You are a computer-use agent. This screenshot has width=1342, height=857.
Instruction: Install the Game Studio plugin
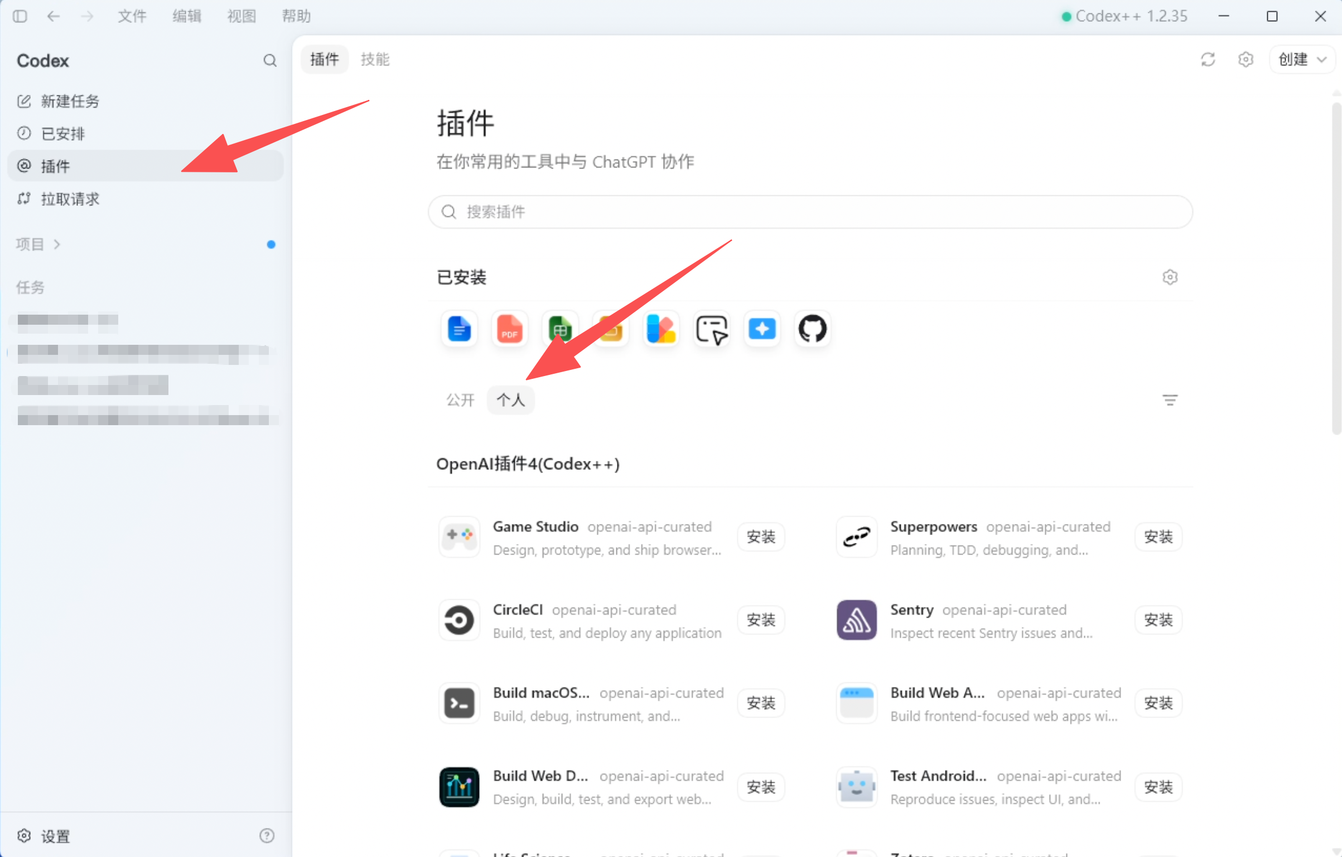pos(761,537)
